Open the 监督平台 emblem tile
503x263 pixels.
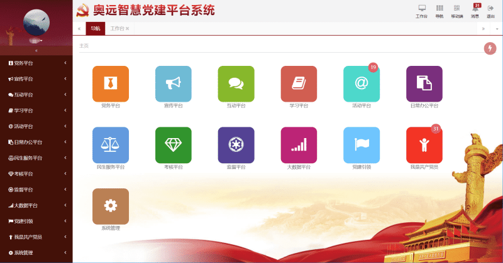coord(236,145)
